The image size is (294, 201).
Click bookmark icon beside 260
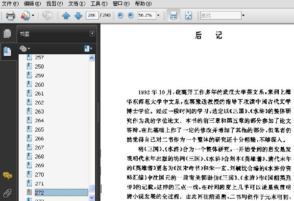[x=29, y=84]
